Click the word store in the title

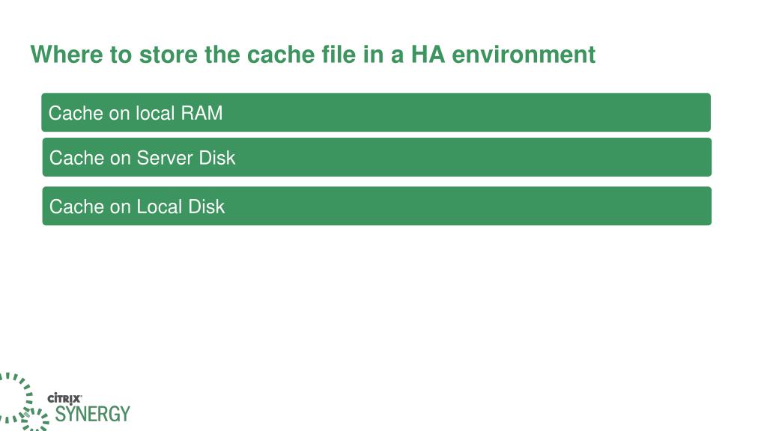(x=169, y=54)
